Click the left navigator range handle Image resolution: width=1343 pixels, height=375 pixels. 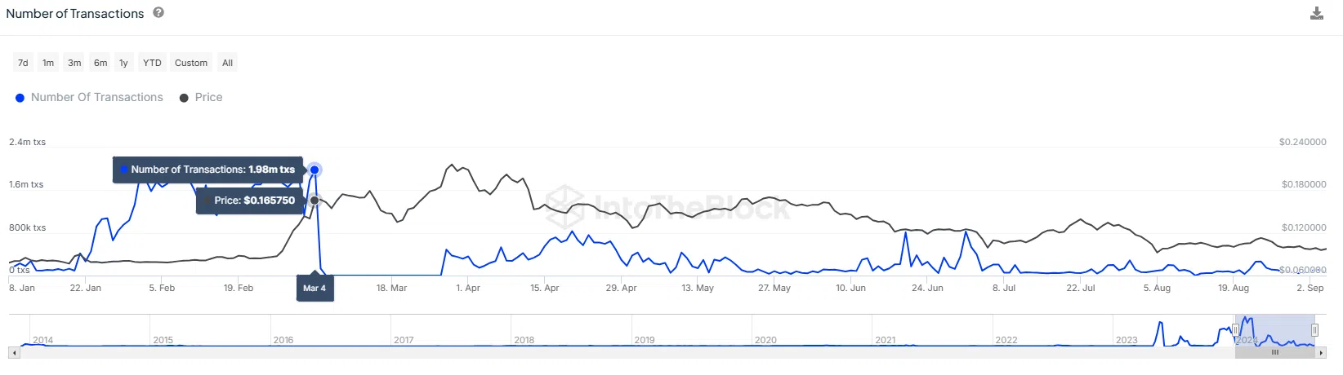coord(1236,330)
